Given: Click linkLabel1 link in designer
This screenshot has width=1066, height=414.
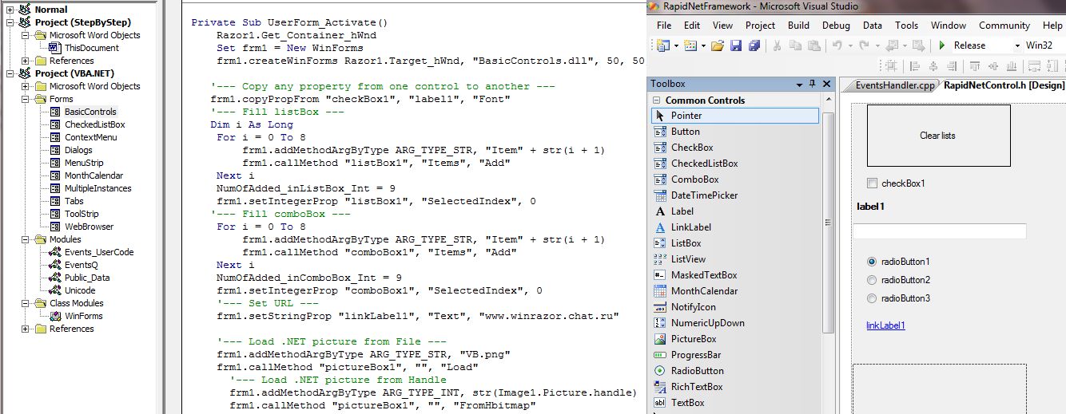Looking at the screenshot, I should (x=885, y=325).
